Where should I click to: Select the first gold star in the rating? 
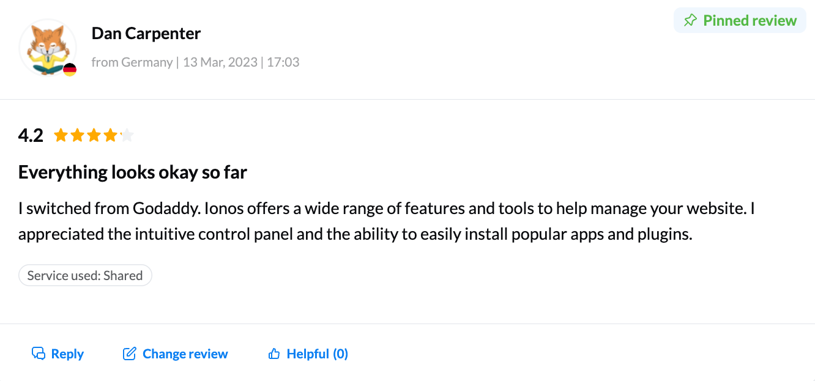click(x=61, y=135)
